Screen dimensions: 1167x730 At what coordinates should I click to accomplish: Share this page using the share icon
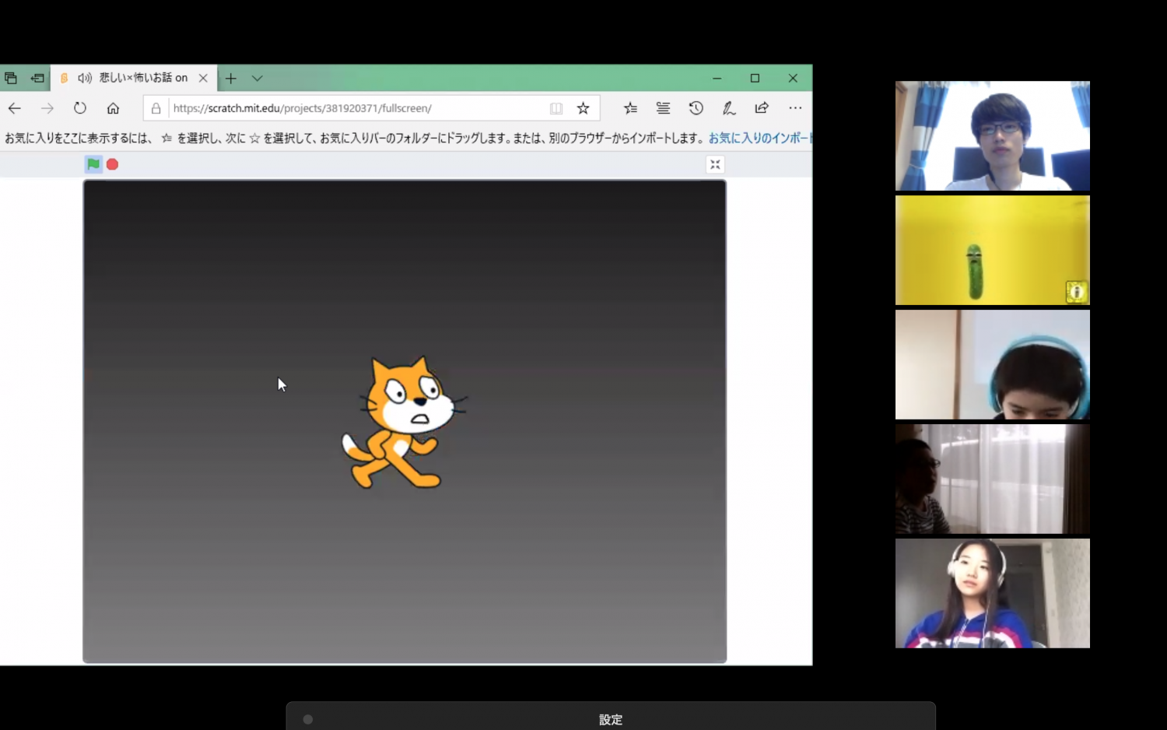(762, 108)
